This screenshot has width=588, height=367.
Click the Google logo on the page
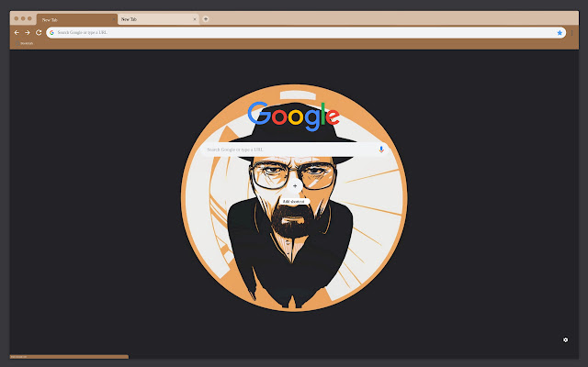[294, 117]
